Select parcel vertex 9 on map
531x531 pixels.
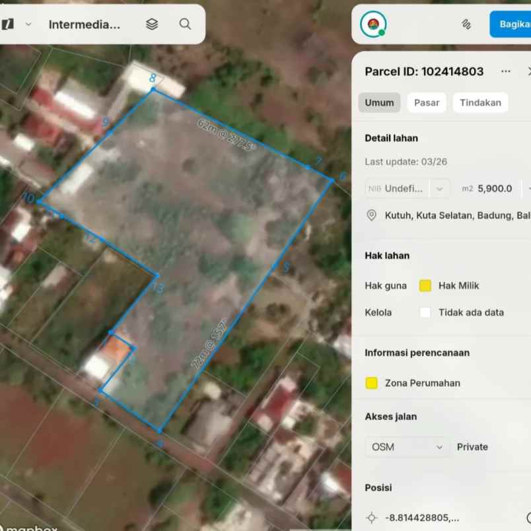pos(109,133)
